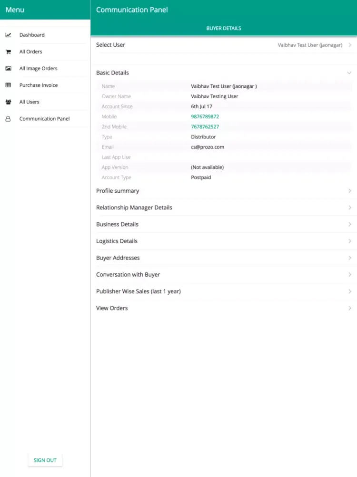Click mobile number 9876789872 link
The image size is (357, 477).
coord(205,116)
